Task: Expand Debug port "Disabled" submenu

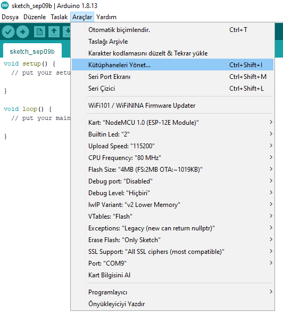Action: (172, 181)
